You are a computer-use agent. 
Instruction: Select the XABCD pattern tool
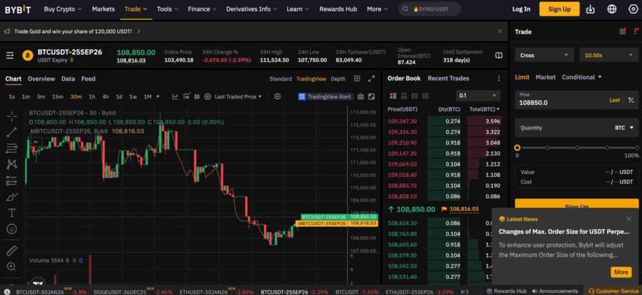(12, 164)
